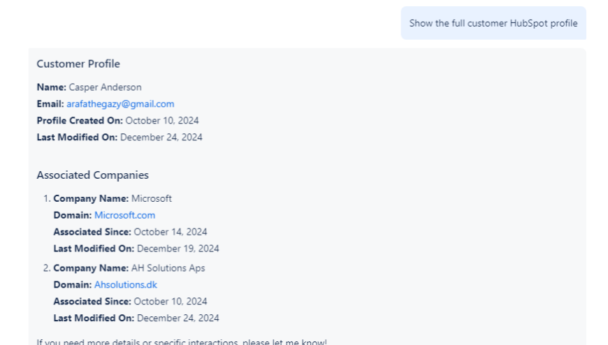
Task: Click the Domain label beside Microsoft.com
Action: pyautogui.click(x=72, y=215)
